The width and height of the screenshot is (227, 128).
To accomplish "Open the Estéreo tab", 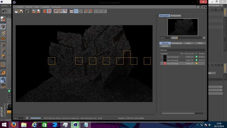I will [x=165, y=46].
